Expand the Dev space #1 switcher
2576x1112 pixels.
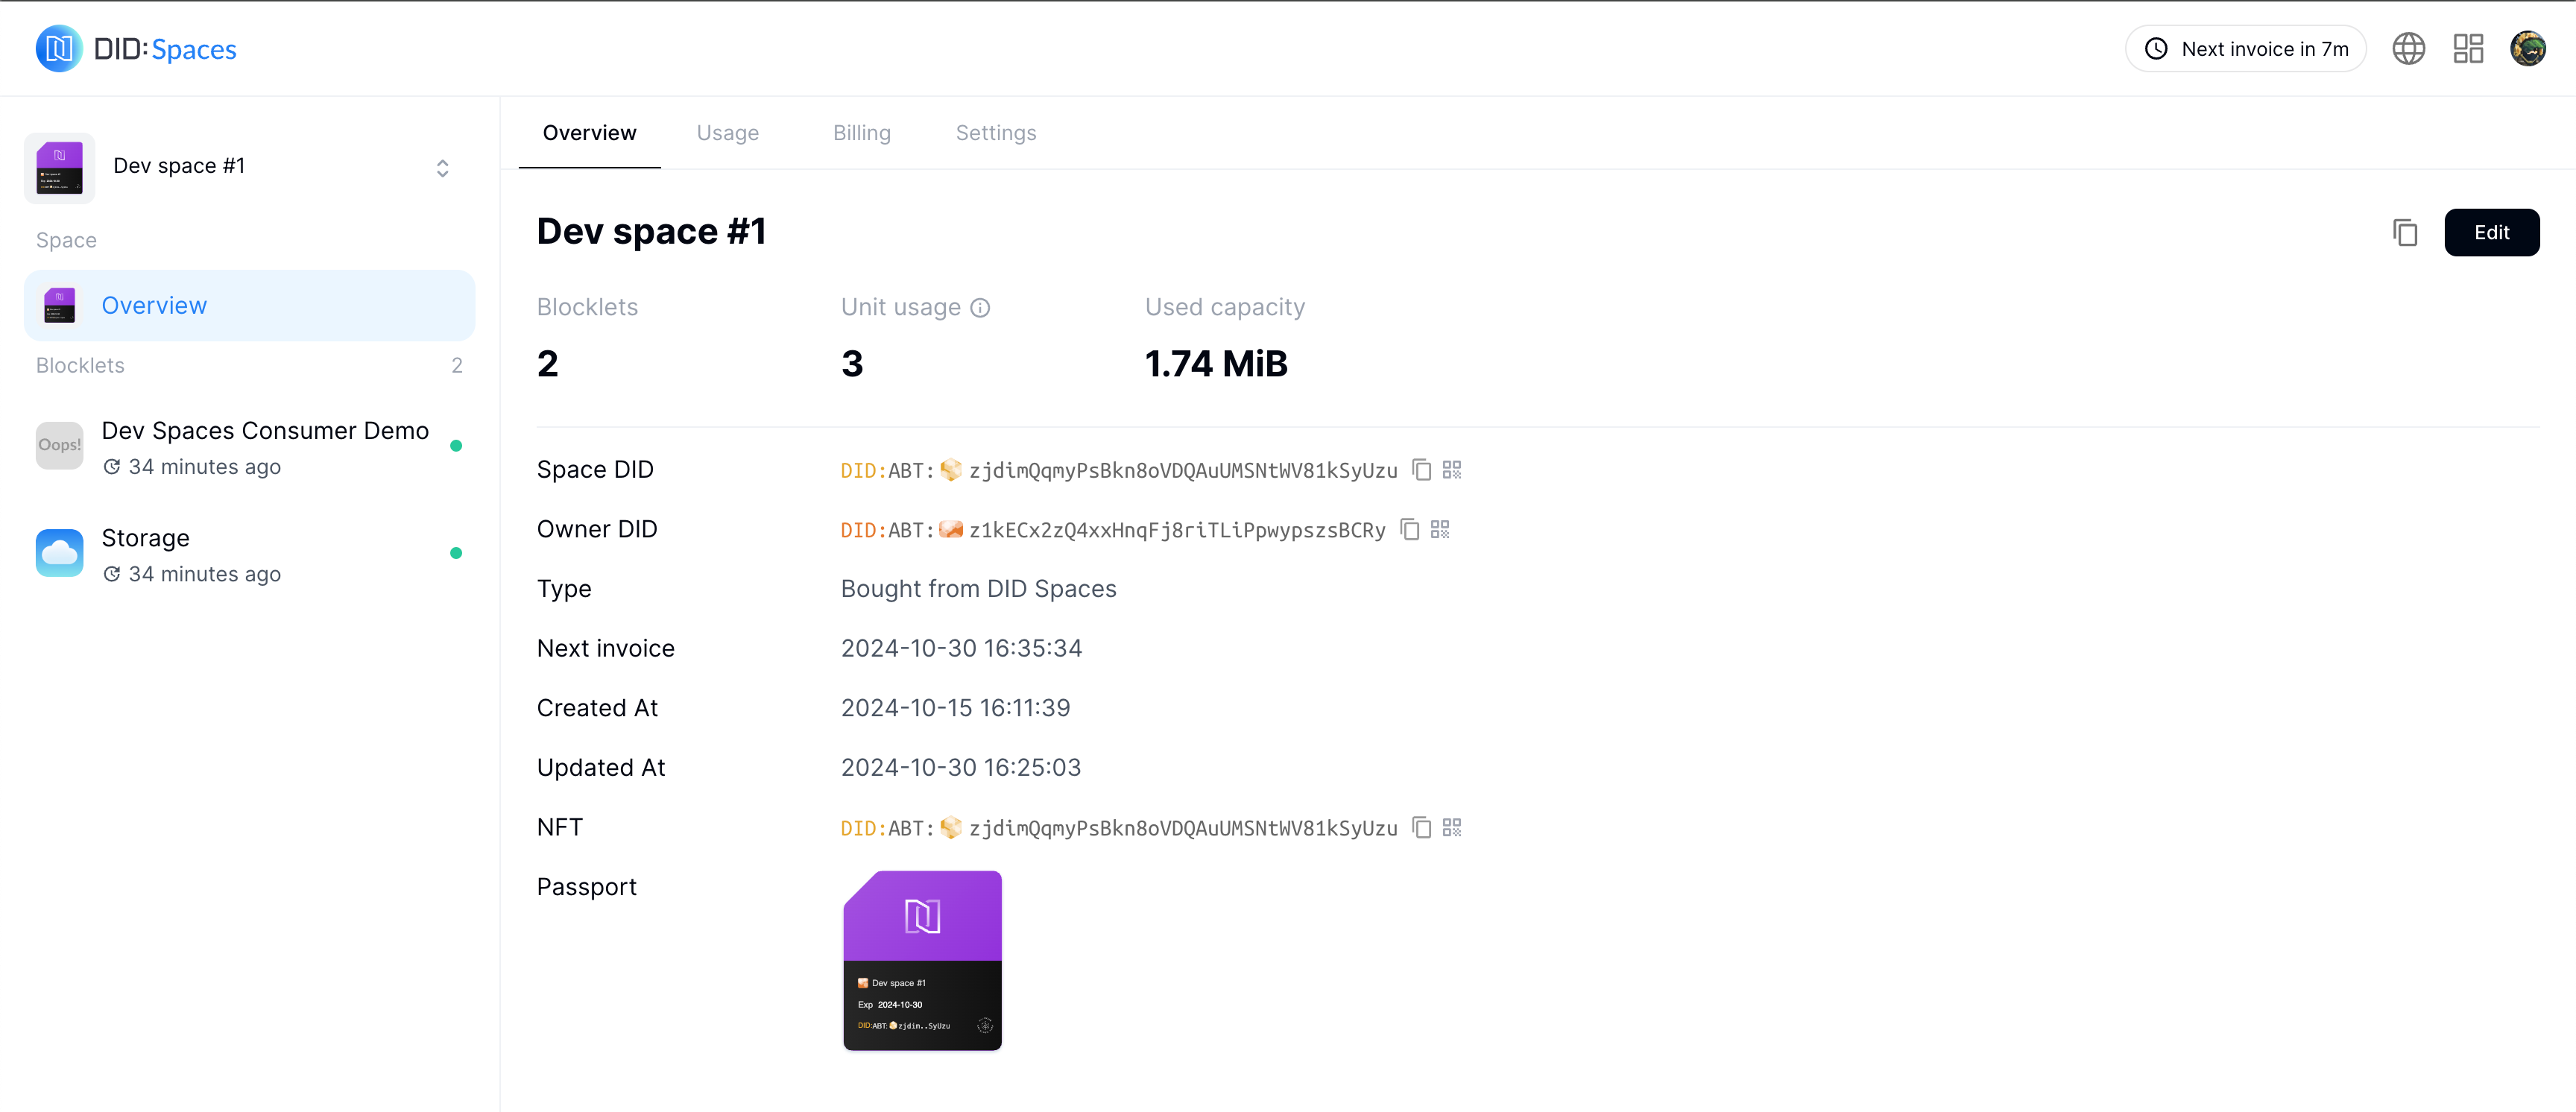(442, 168)
